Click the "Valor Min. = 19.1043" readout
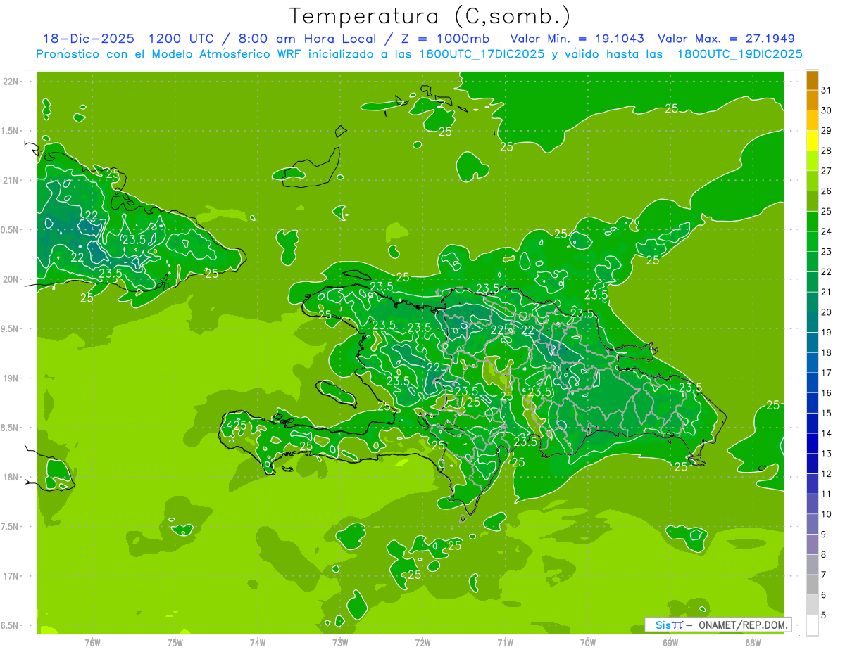 click(577, 39)
